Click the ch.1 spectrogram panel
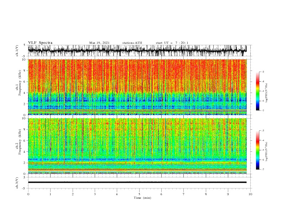282x218 pixels. [x=137, y=87]
